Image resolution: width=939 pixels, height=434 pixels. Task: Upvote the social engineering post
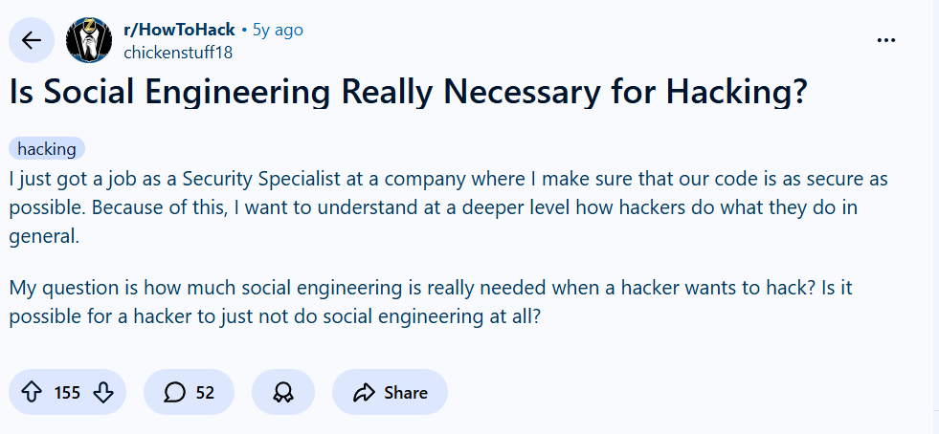click(32, 392)
